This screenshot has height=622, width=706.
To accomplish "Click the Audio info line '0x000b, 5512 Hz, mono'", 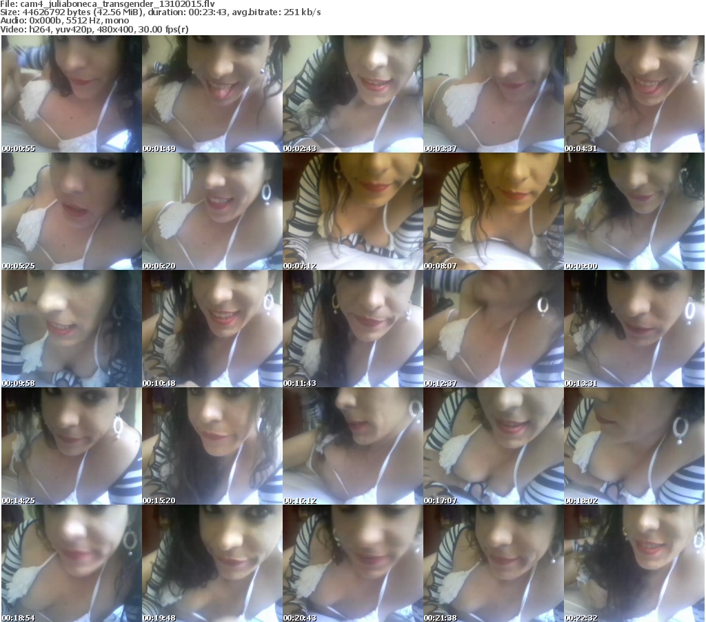I will coord(65,21).
